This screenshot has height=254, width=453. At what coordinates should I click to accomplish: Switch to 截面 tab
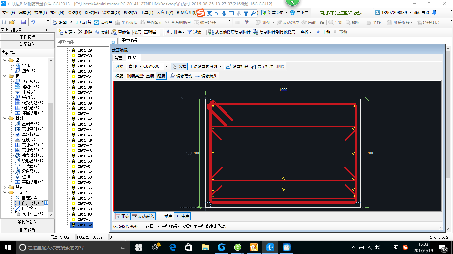click(x=118, y=58)
